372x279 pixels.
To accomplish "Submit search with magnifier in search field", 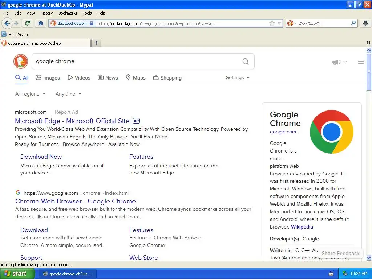I will click(246, 61).
